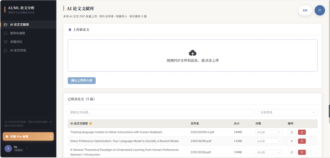
Task: Click compare icon beside 多篇对比
Action: tap(5, 42)
